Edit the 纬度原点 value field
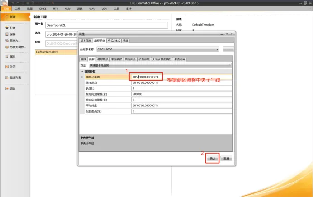This screenshot has height=197, width=313. coord(182,83)
